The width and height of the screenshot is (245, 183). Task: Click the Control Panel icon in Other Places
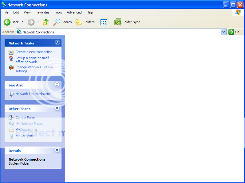click(11, 117)
